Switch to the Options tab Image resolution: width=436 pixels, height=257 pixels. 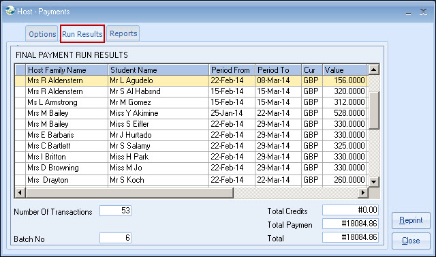[42, 33]
